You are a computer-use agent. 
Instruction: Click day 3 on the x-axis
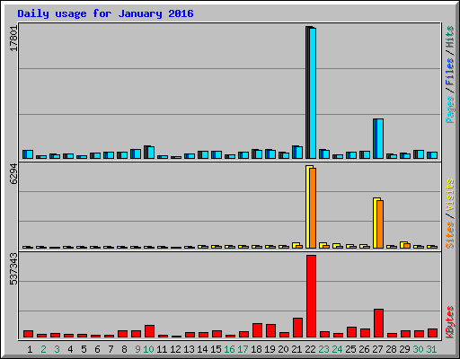click(x=57, y=349)
